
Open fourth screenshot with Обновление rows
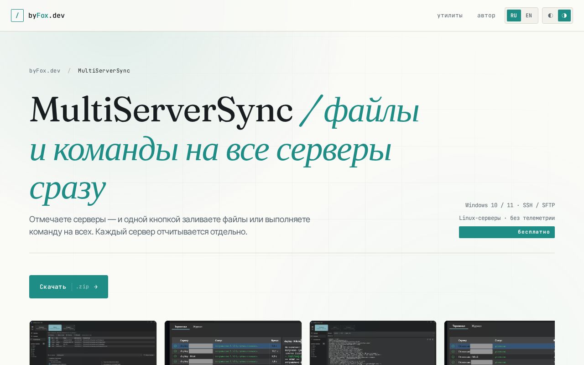[500, 343]
